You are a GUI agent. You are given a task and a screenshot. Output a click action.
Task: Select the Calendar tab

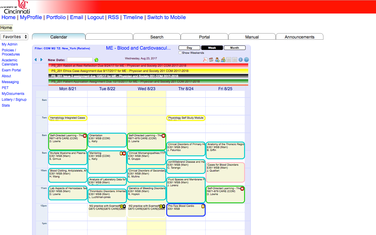[x=59, y=37]
